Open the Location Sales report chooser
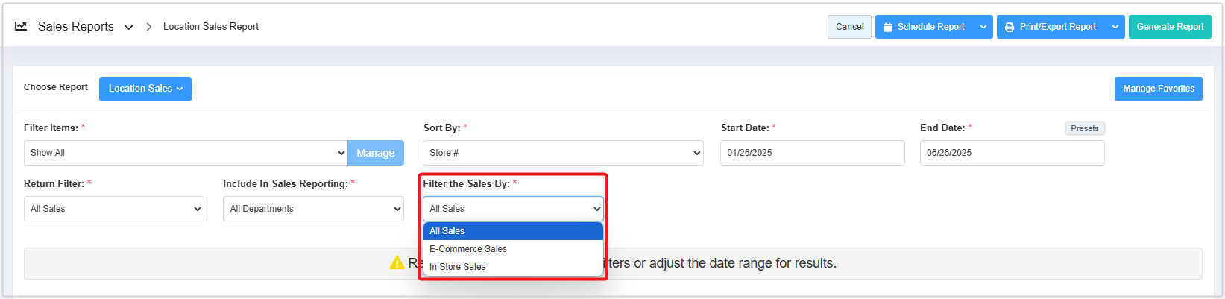 click(x=145, y=89)
